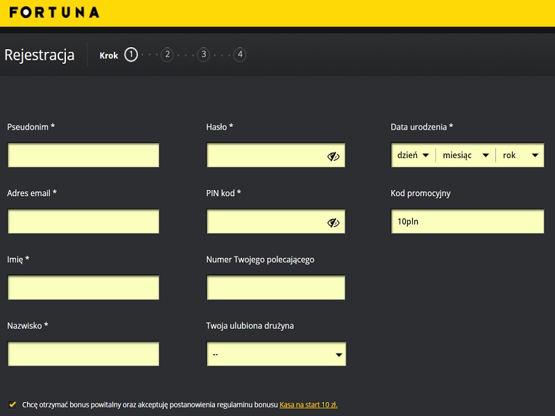Click the Kod promocyjny field with 10pln
The height and width of the screenshot is (416, 555).
tap(468, 221)
